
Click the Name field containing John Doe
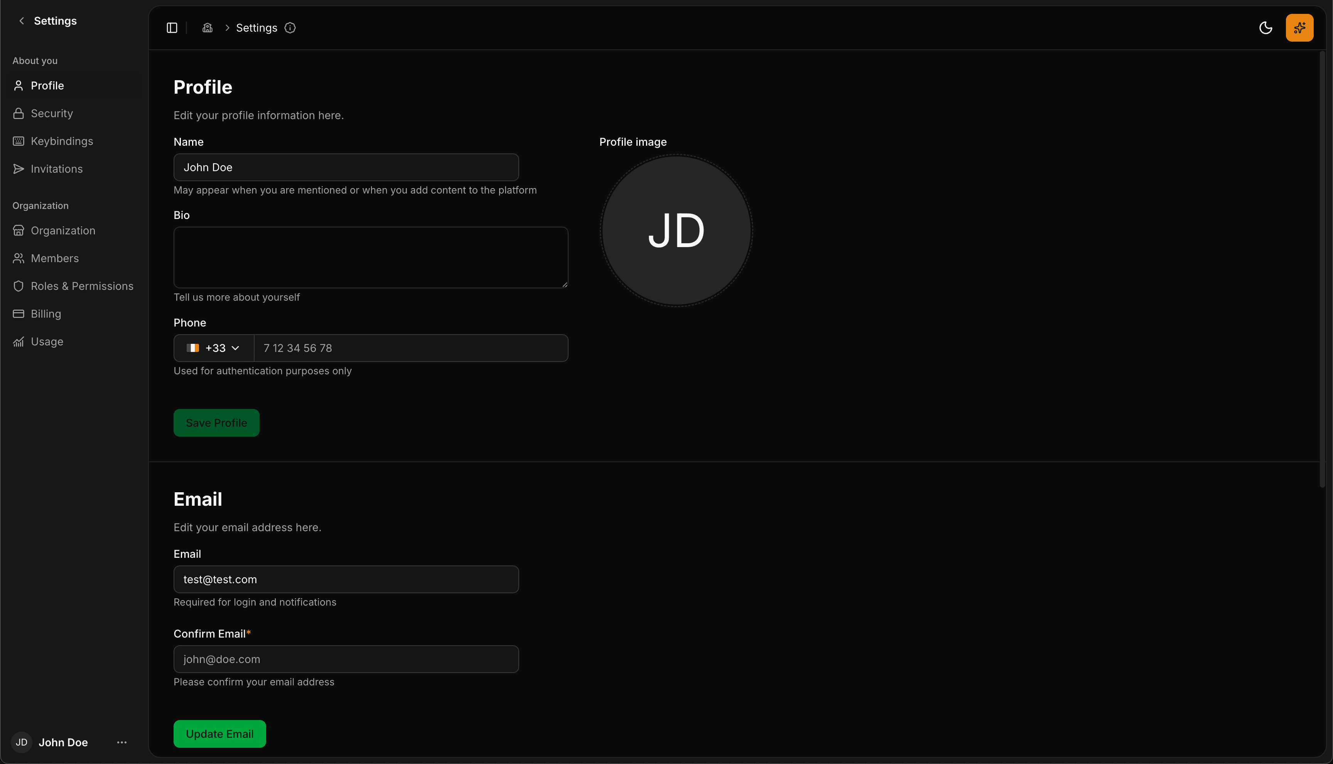[x=346, y=167]
